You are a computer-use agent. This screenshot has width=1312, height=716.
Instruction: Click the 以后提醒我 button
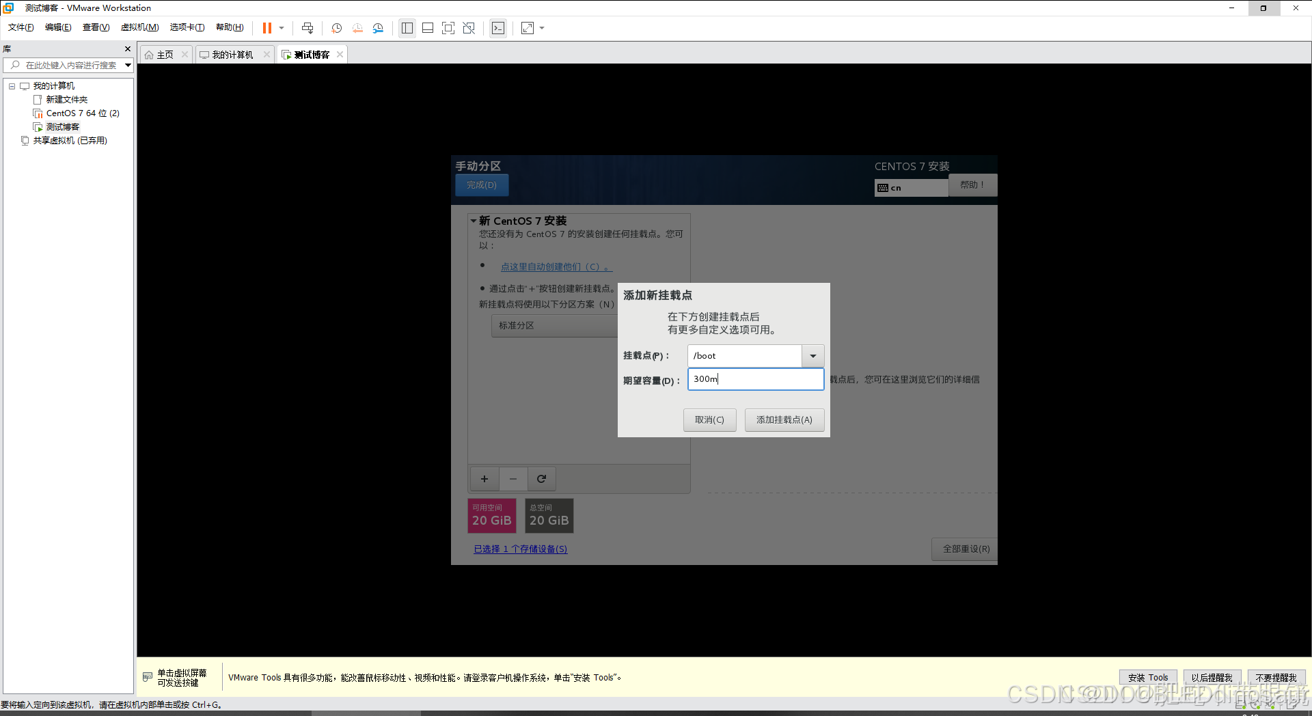click(x=1212, y=678)
